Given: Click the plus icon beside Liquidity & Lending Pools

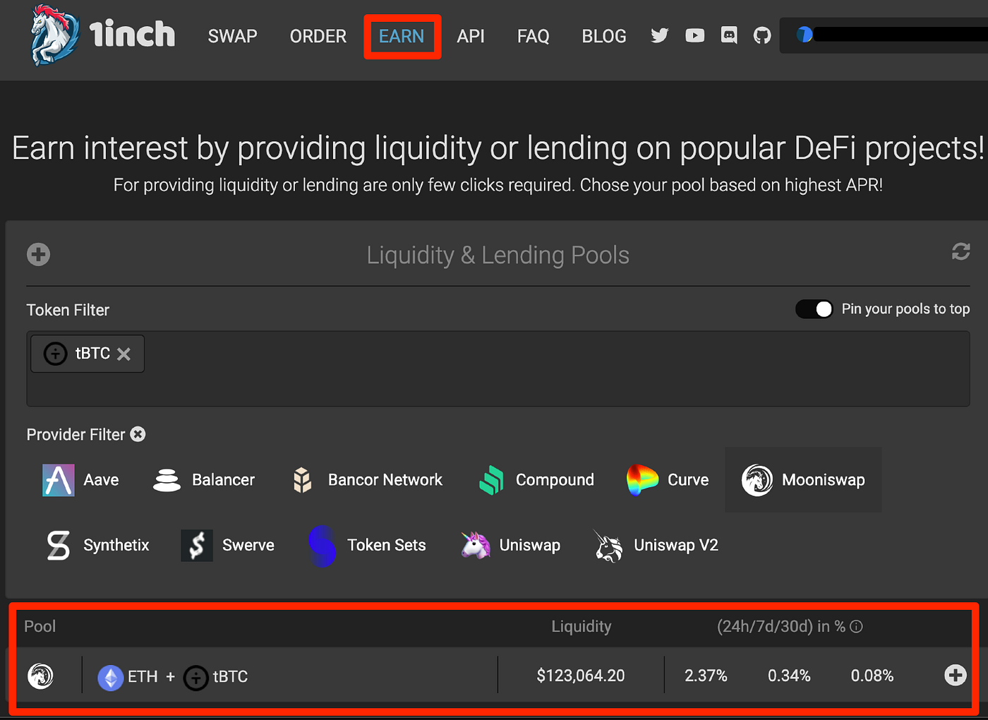Looking at the screenshot, I should point(39,254).
